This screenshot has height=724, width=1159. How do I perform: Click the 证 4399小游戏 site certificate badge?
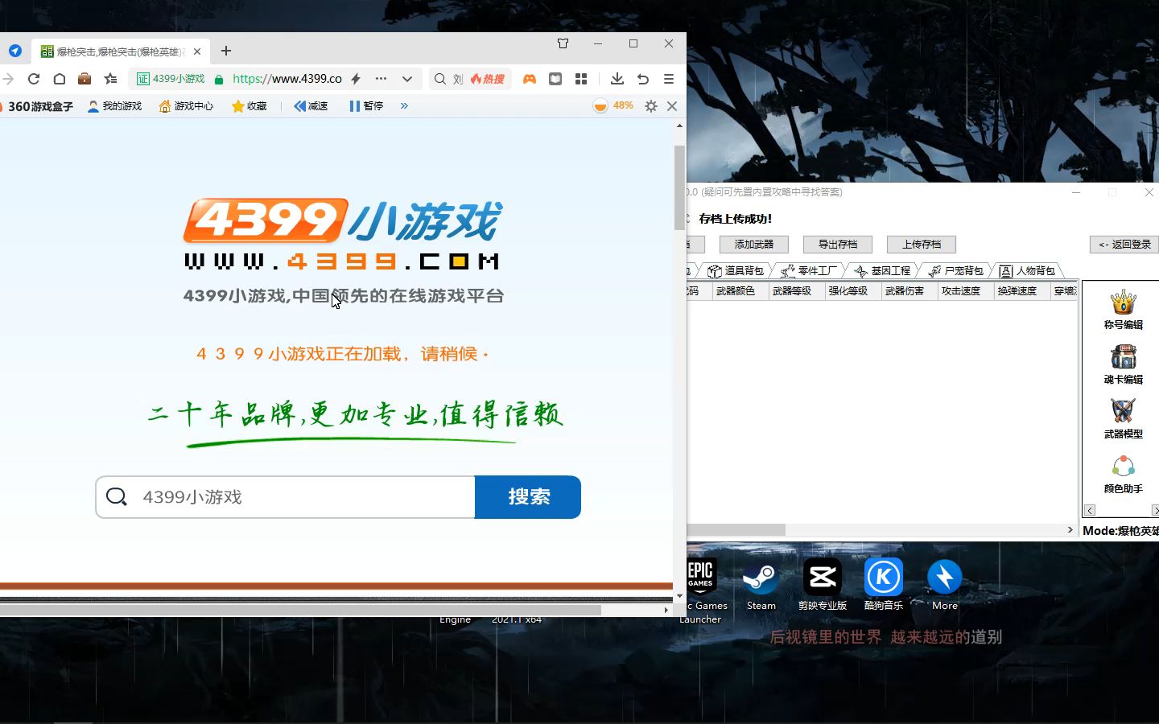171,79
